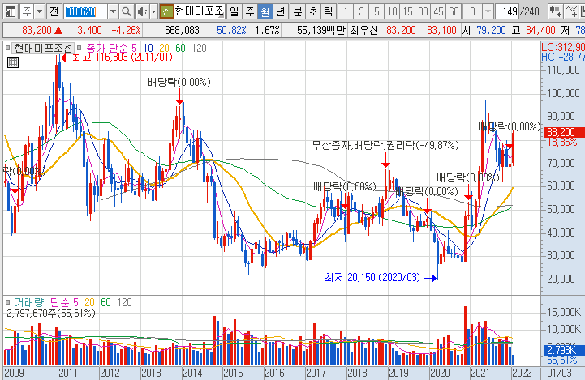Click the traded volume 668,083 value

click(x=182, y=30)
